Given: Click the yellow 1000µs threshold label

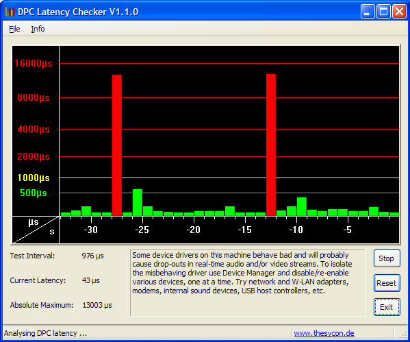Looking at the screenshot, I should tap(34, 178).
